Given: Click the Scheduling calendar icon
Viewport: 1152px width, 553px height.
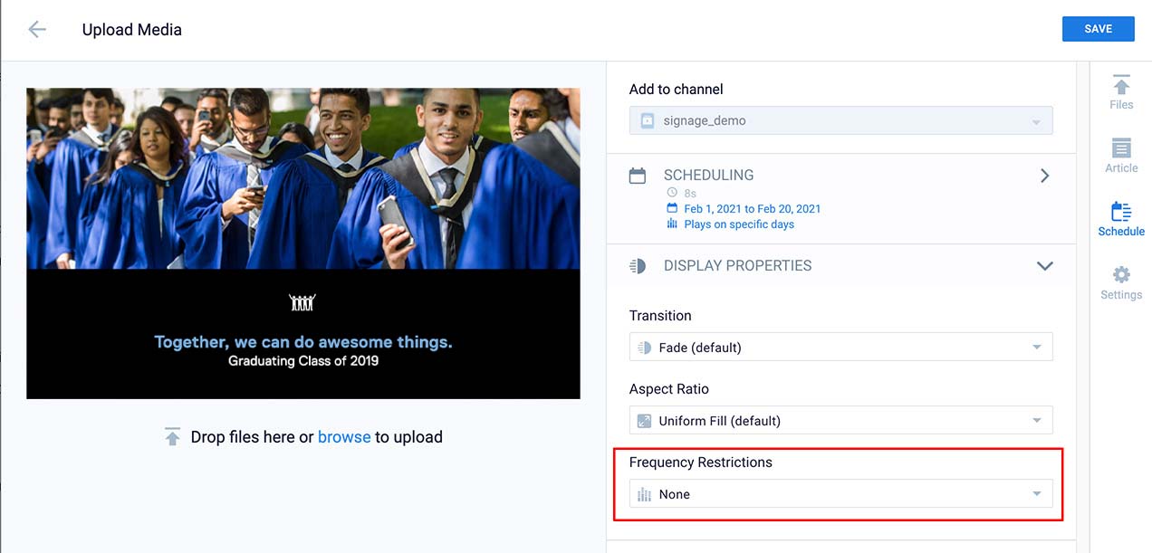Looking at the screenshot, I should click(x=638, y=176).
